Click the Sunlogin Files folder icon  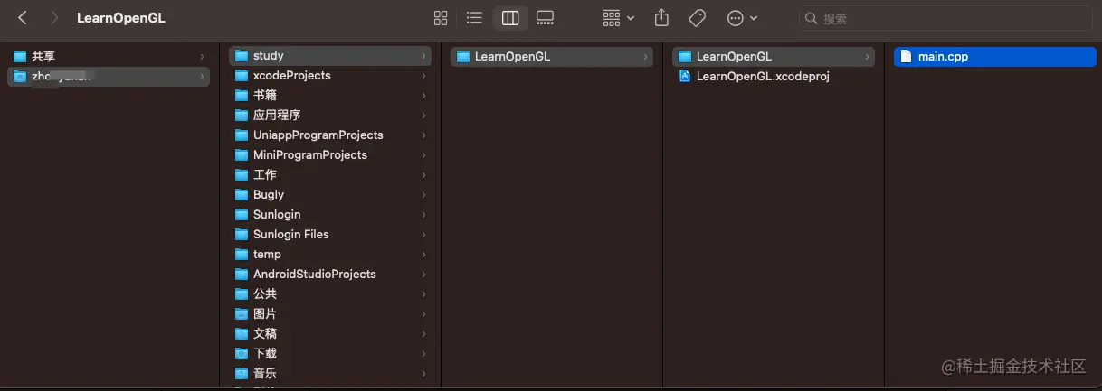pyautogui.click(x=242, y=235)
